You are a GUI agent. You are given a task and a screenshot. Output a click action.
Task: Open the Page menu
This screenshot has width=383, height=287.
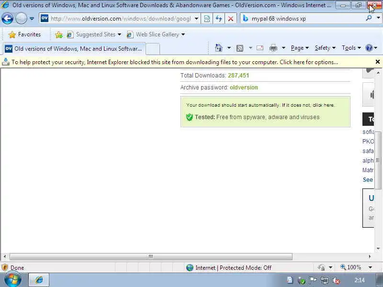coord(300,48)
